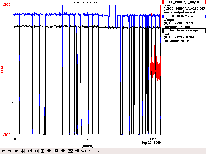The image size is (206, 154).
Task: Click the Sep 23, 2009 date label
Action: pos(151,142)
